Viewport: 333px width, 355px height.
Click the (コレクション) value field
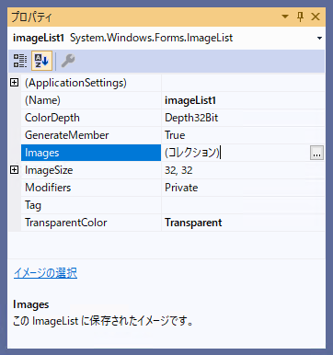pos(235,153)
